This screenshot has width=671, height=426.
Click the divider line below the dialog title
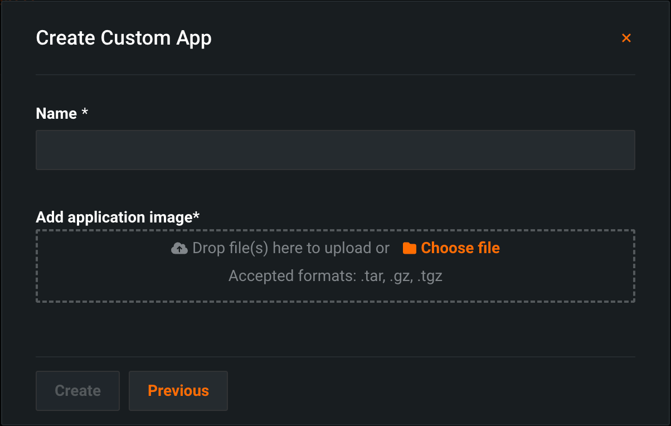pyautogui.click(x=335, y=74)
